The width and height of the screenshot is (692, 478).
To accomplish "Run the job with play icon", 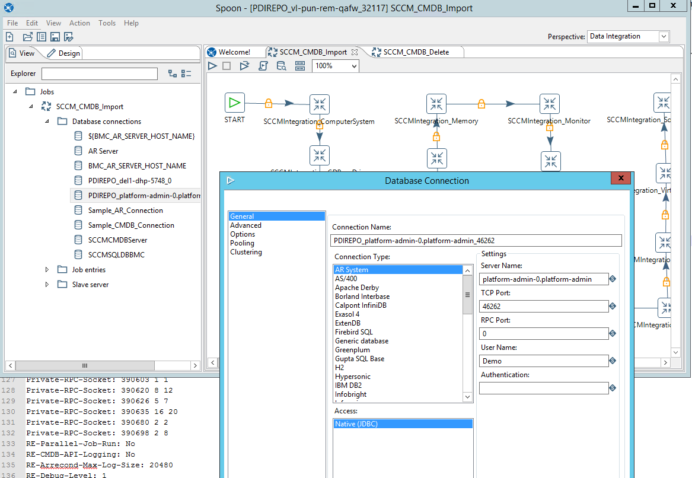I will [x=212, y=66].
